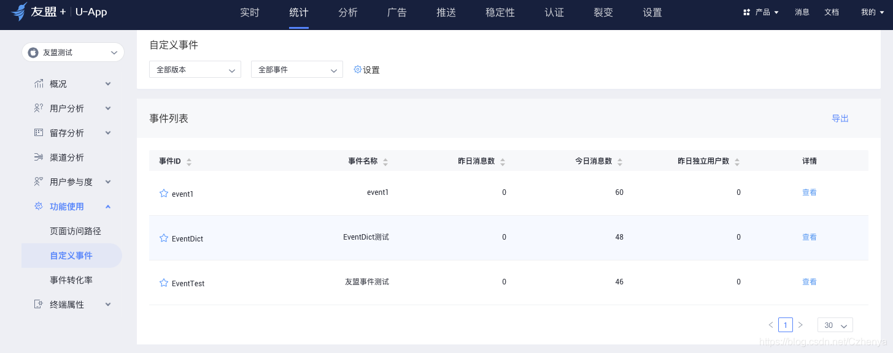The width and height of the screenshot is (893, 353).
Task: Switch to the 统计 tab
Action: (x=299, y=13)
